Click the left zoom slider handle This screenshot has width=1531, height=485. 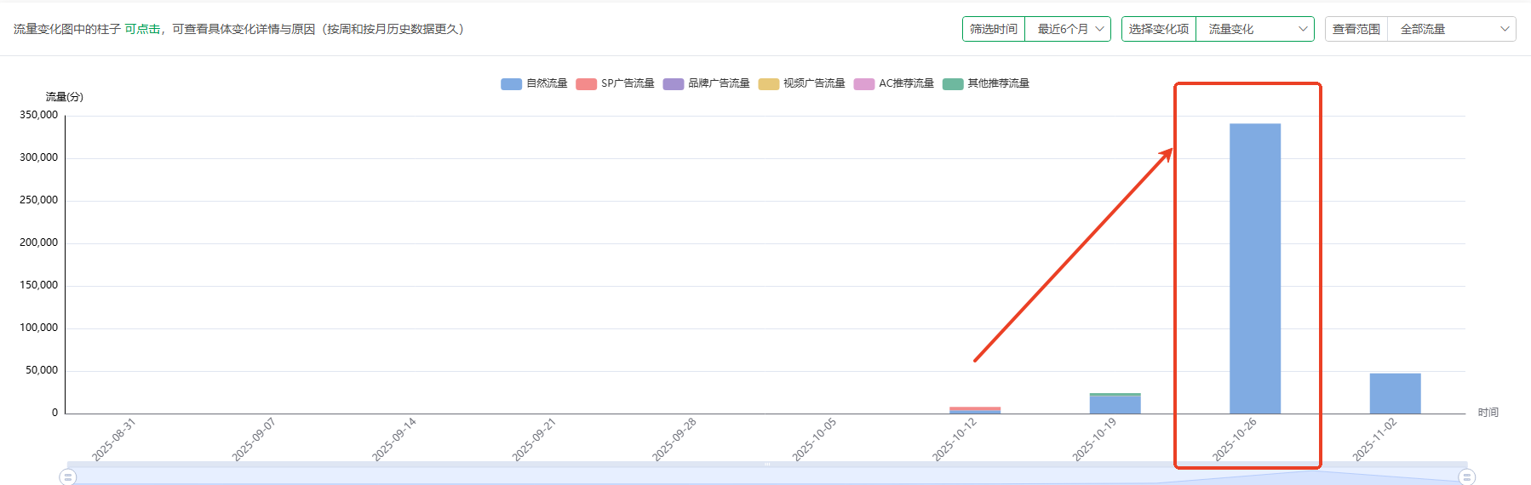(x=68, y=476)
